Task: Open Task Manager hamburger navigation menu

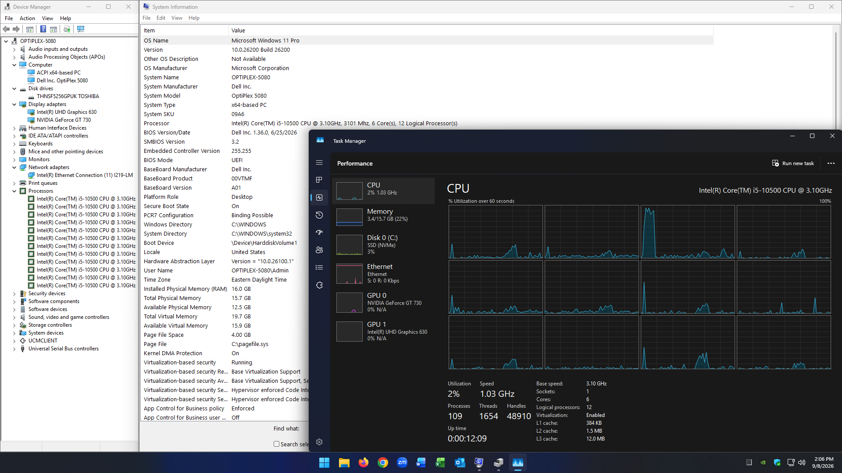Action: coord(319,162)
